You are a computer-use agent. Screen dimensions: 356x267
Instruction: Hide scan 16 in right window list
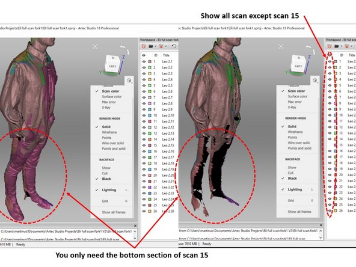[330, 151]
